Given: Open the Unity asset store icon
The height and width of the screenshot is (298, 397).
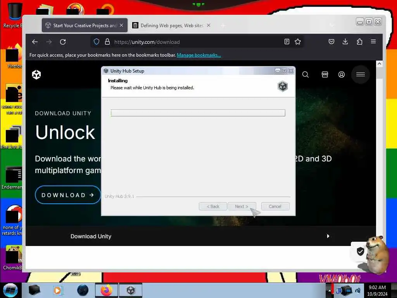Looking at the screenshot, I should [x=325, y=74].
